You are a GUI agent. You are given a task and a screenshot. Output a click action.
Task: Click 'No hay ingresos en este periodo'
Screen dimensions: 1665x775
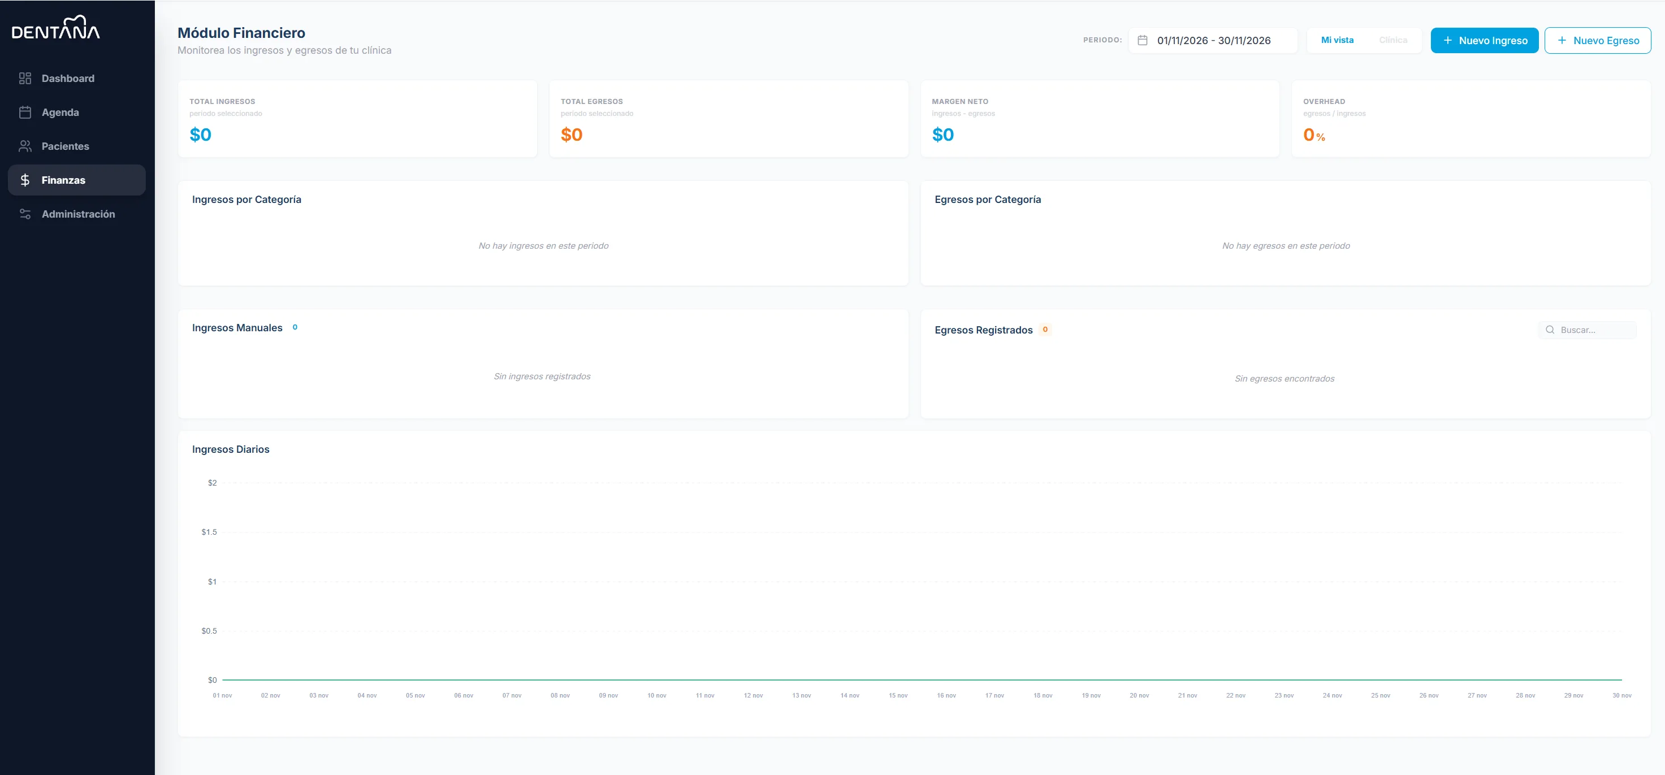click(543, 246)
